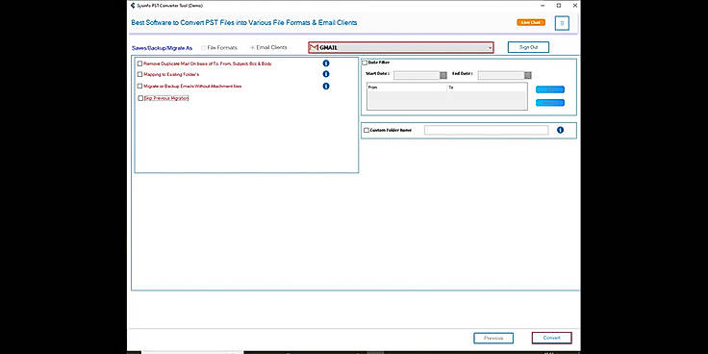The width and height of the screenshot is (708, 354).
Task: Click the To column header in date table
Action: pyautogui.click(x=487, y=88)
